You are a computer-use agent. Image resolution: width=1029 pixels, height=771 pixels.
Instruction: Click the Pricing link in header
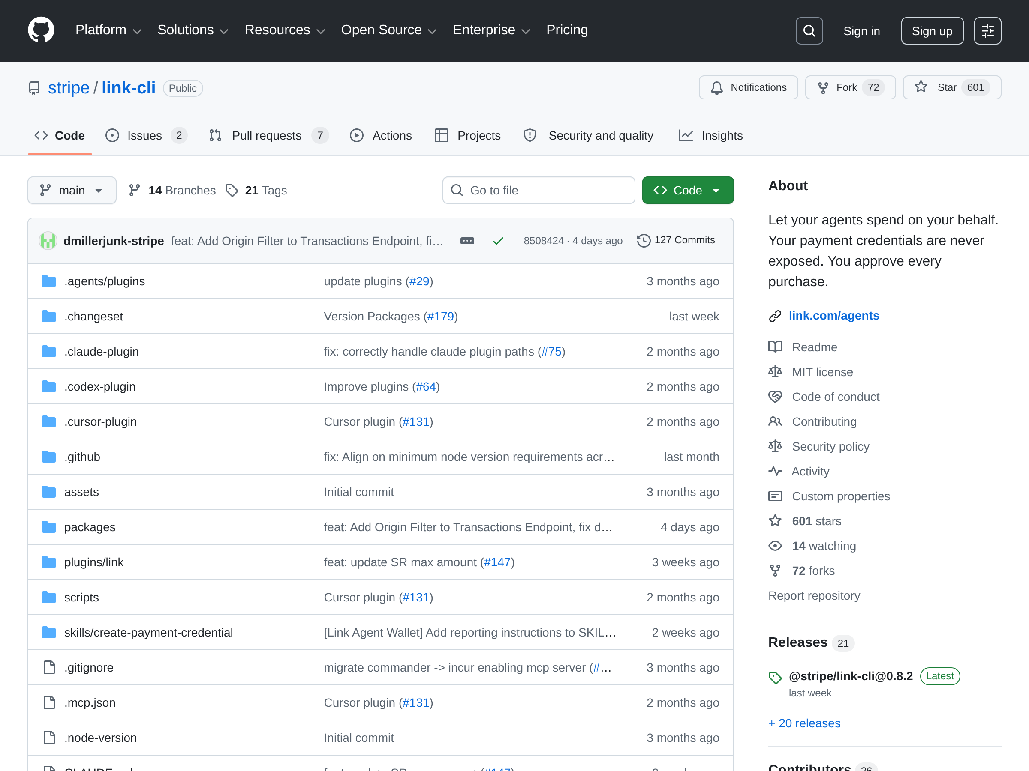click(567, 30)
